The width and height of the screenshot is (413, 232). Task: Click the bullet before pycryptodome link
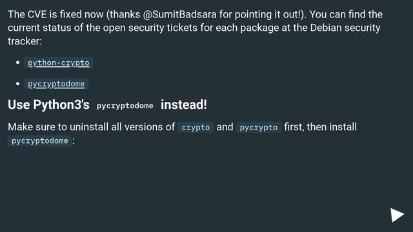[x=17, y=84]
